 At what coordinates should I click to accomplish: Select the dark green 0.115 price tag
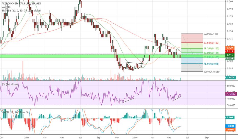click(230, 55)
